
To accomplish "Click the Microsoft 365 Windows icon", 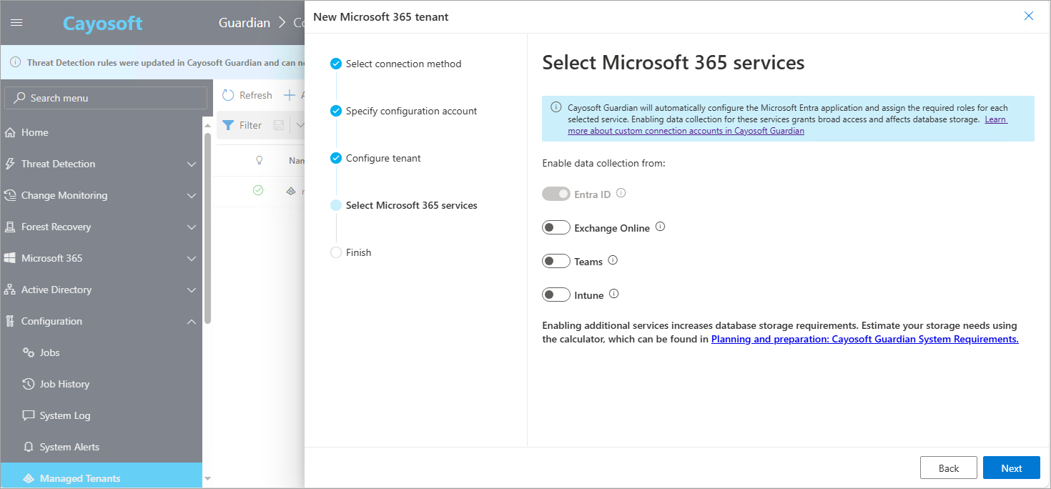I will (x=10, y=258).
